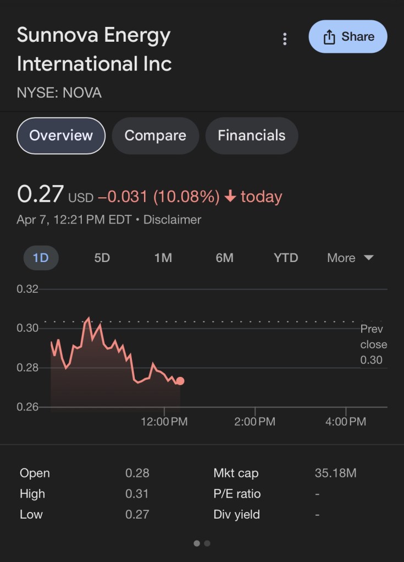Open the Disclaimer link
The image size is (404, 562).
coord(172,220)
